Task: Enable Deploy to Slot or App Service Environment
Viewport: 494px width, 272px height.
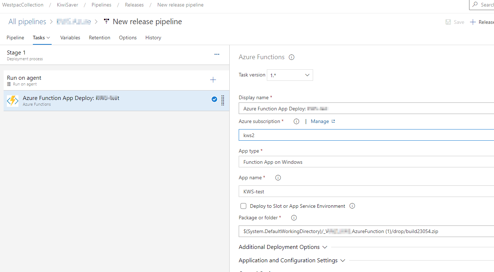Action: pyautogui.click(x=243, y=206)
